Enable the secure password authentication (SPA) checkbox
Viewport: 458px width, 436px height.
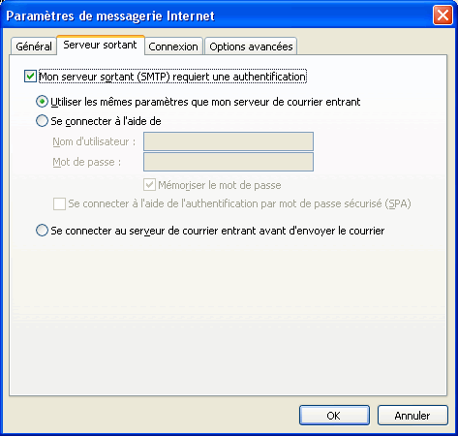59,203
